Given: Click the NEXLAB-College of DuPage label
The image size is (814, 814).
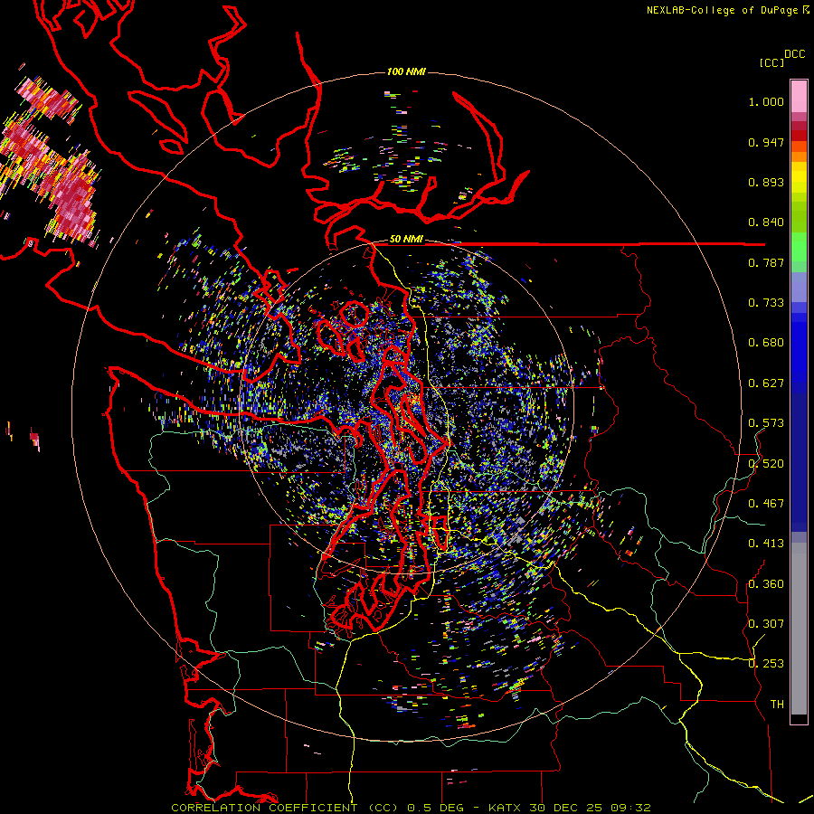Looking at the screenshot, I should tap(722, 10).
